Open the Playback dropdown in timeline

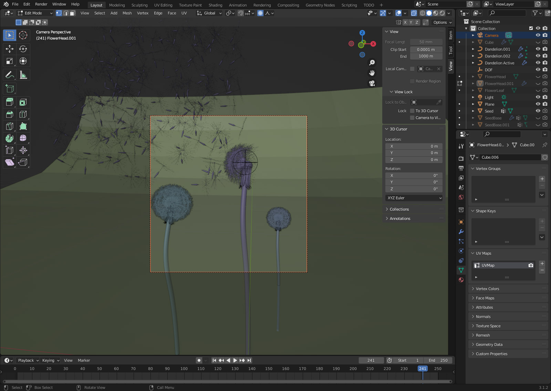[x=28, y=360]
